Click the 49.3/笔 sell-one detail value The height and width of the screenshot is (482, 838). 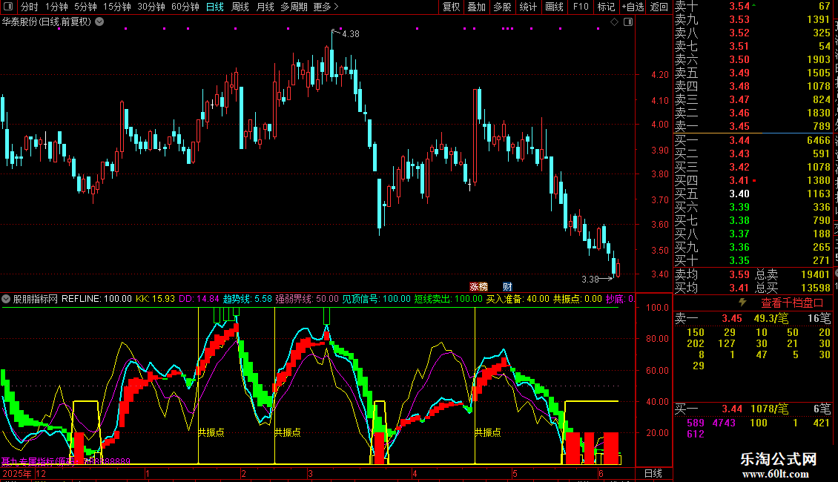pyautogui.click(x=771, y=318)
